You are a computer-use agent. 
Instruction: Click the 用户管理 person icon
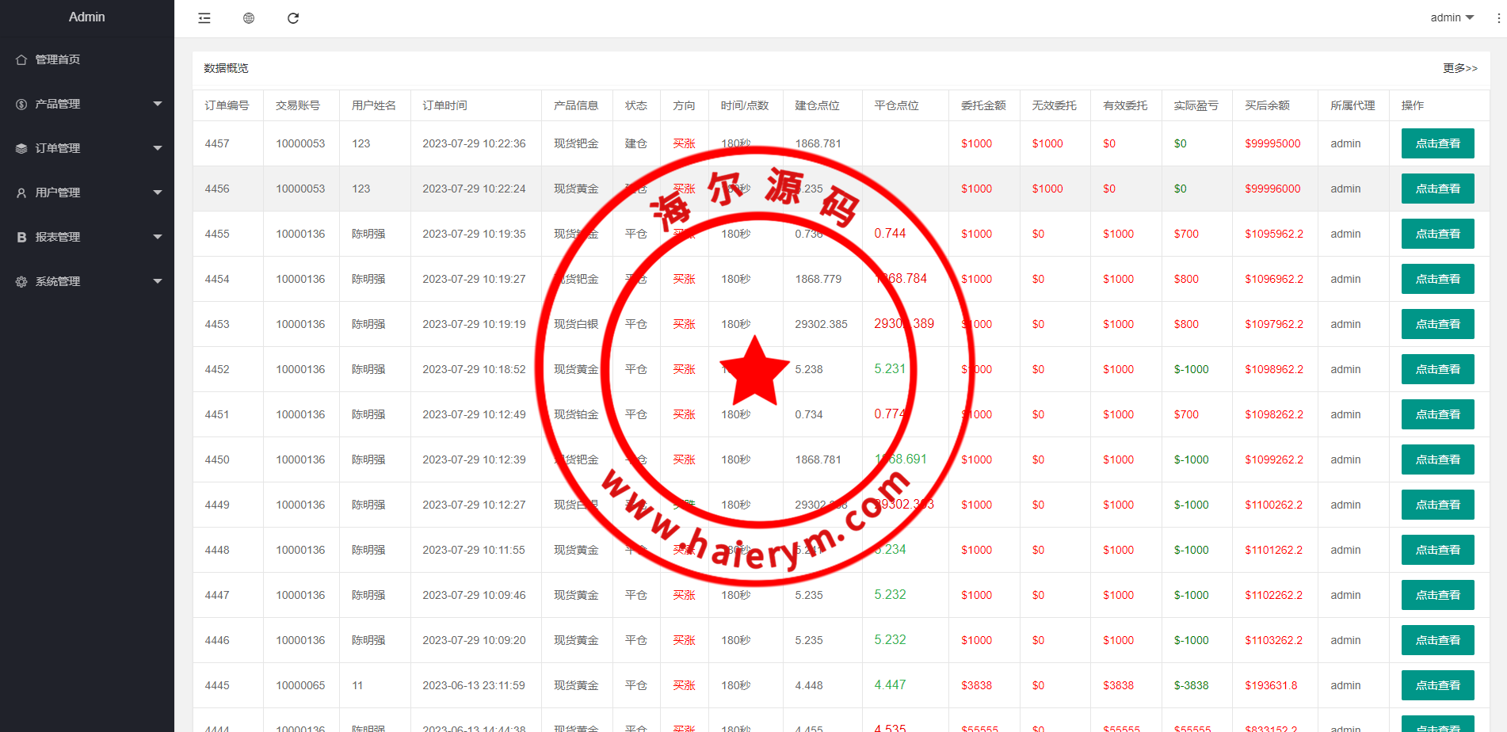[21, 193]
